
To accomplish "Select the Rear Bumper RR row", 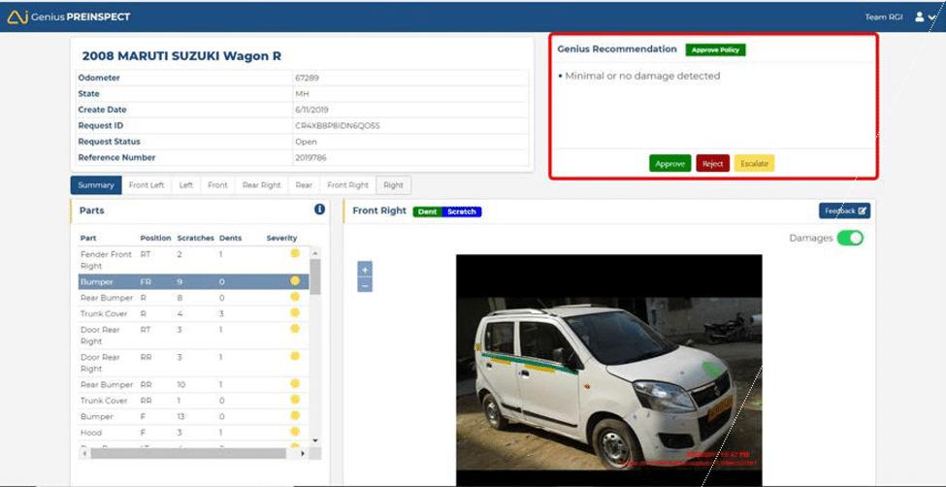I will click(194, 384).
